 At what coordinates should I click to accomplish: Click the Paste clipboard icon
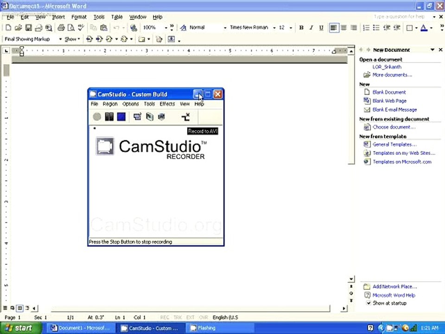(x=104, y=27)
